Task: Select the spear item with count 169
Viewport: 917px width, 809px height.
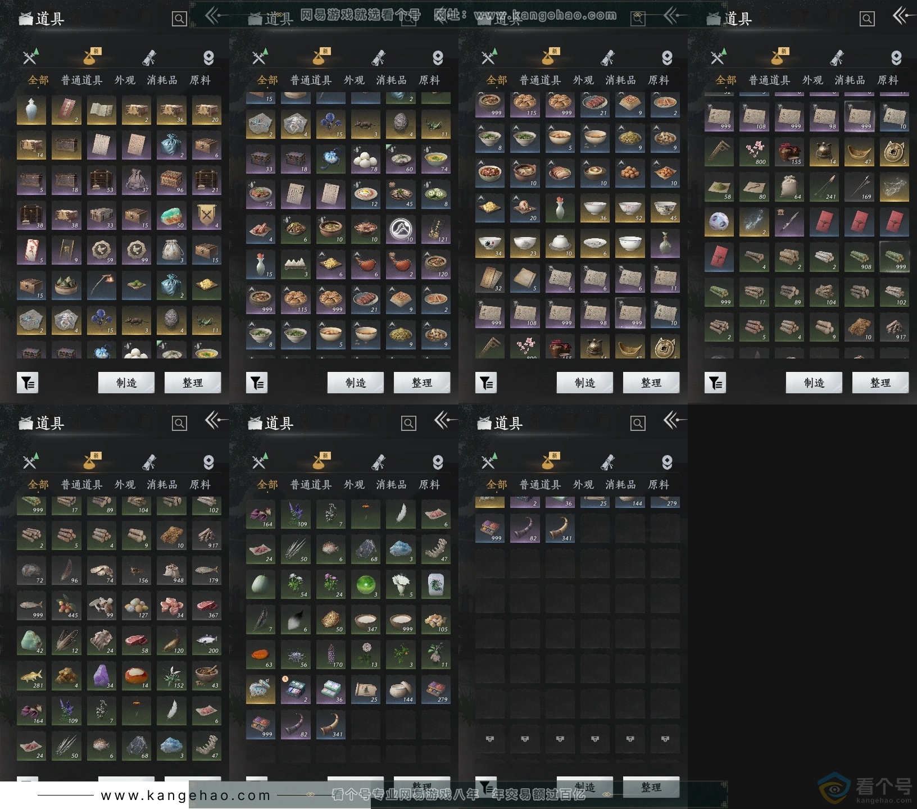Action: point(859,187)
